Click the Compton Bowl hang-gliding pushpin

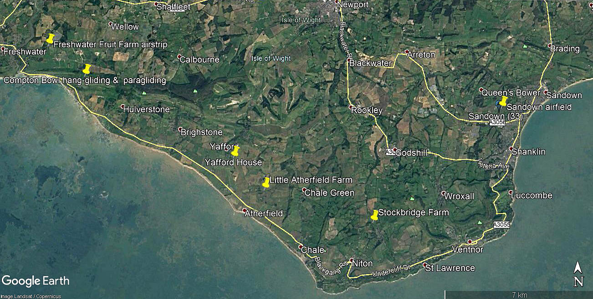[87, 69]
